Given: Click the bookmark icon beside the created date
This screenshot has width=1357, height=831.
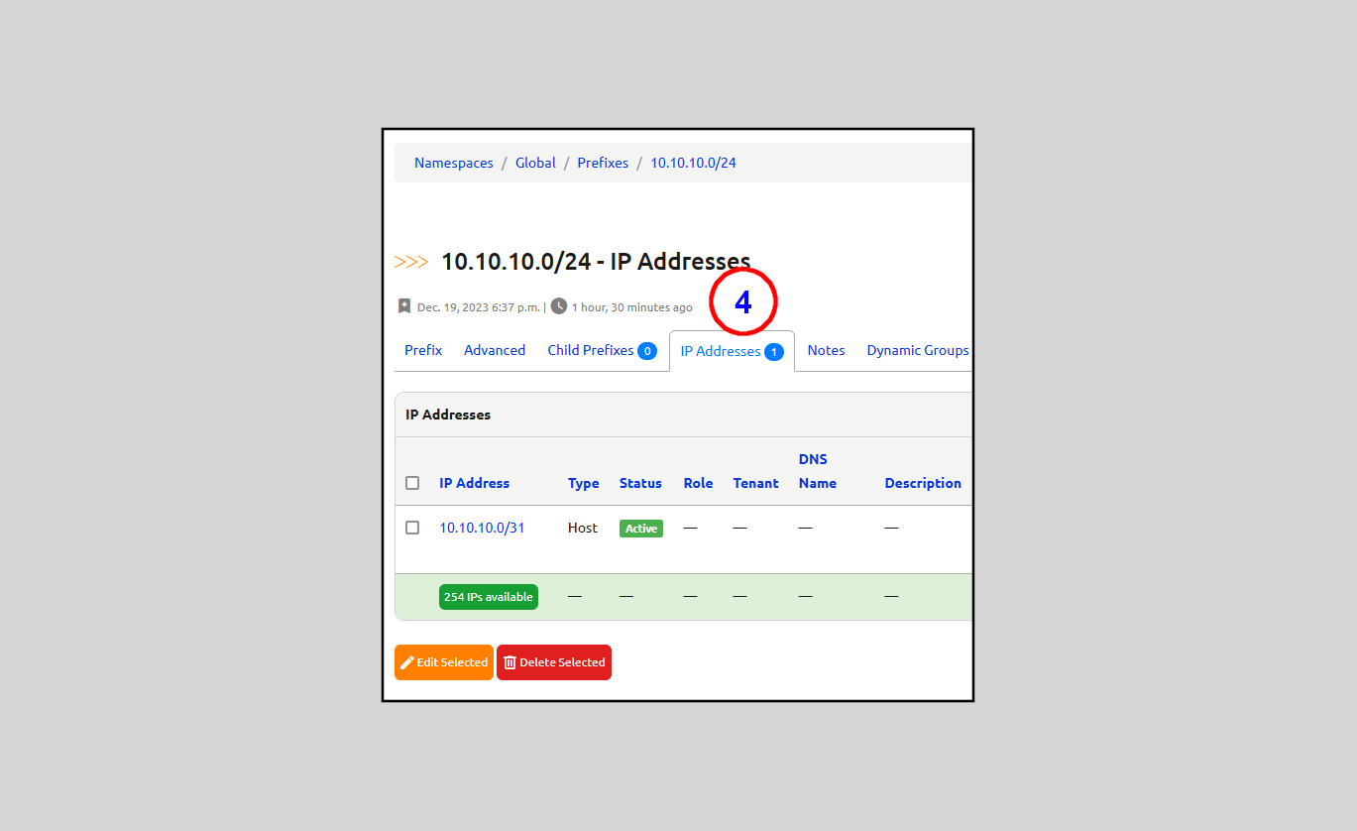Looking at the screenshot, I should (x=404, y=306).
